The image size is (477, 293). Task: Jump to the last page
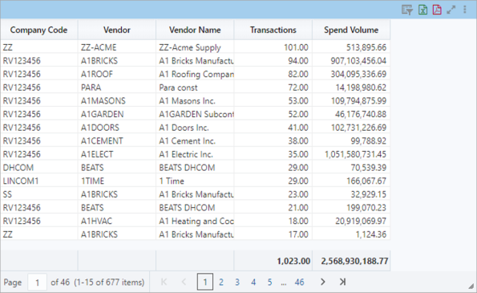(x=342, y=282)
